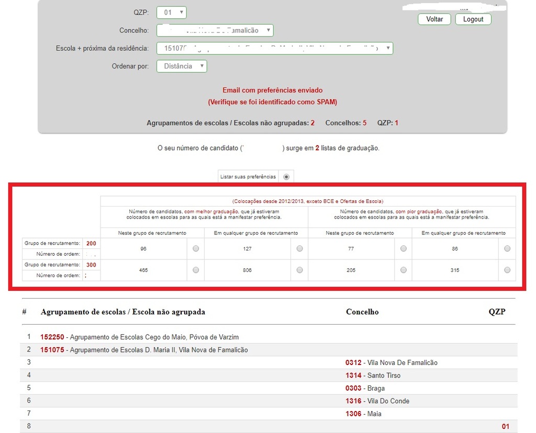The height and width of the screenshot is (433, 536).
Task: Select radio button next to value 205
Action: (x=403, y=270)
